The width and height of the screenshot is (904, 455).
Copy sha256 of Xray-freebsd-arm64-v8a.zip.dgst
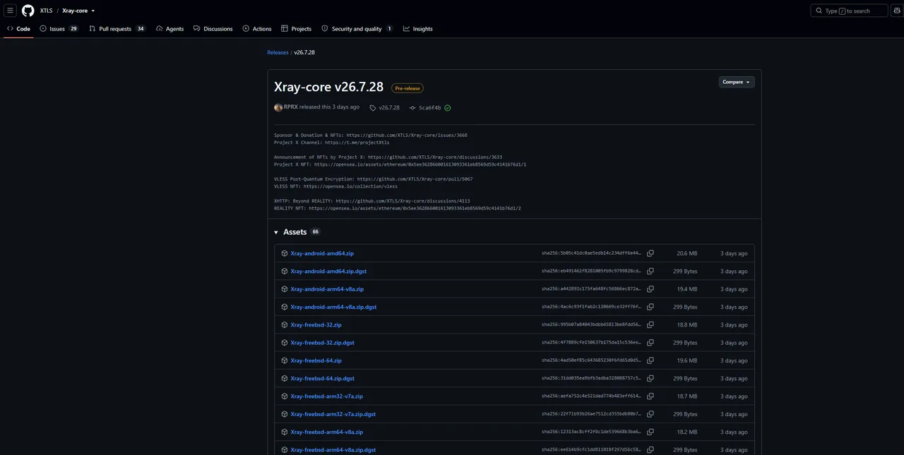(x=650, y=450)
